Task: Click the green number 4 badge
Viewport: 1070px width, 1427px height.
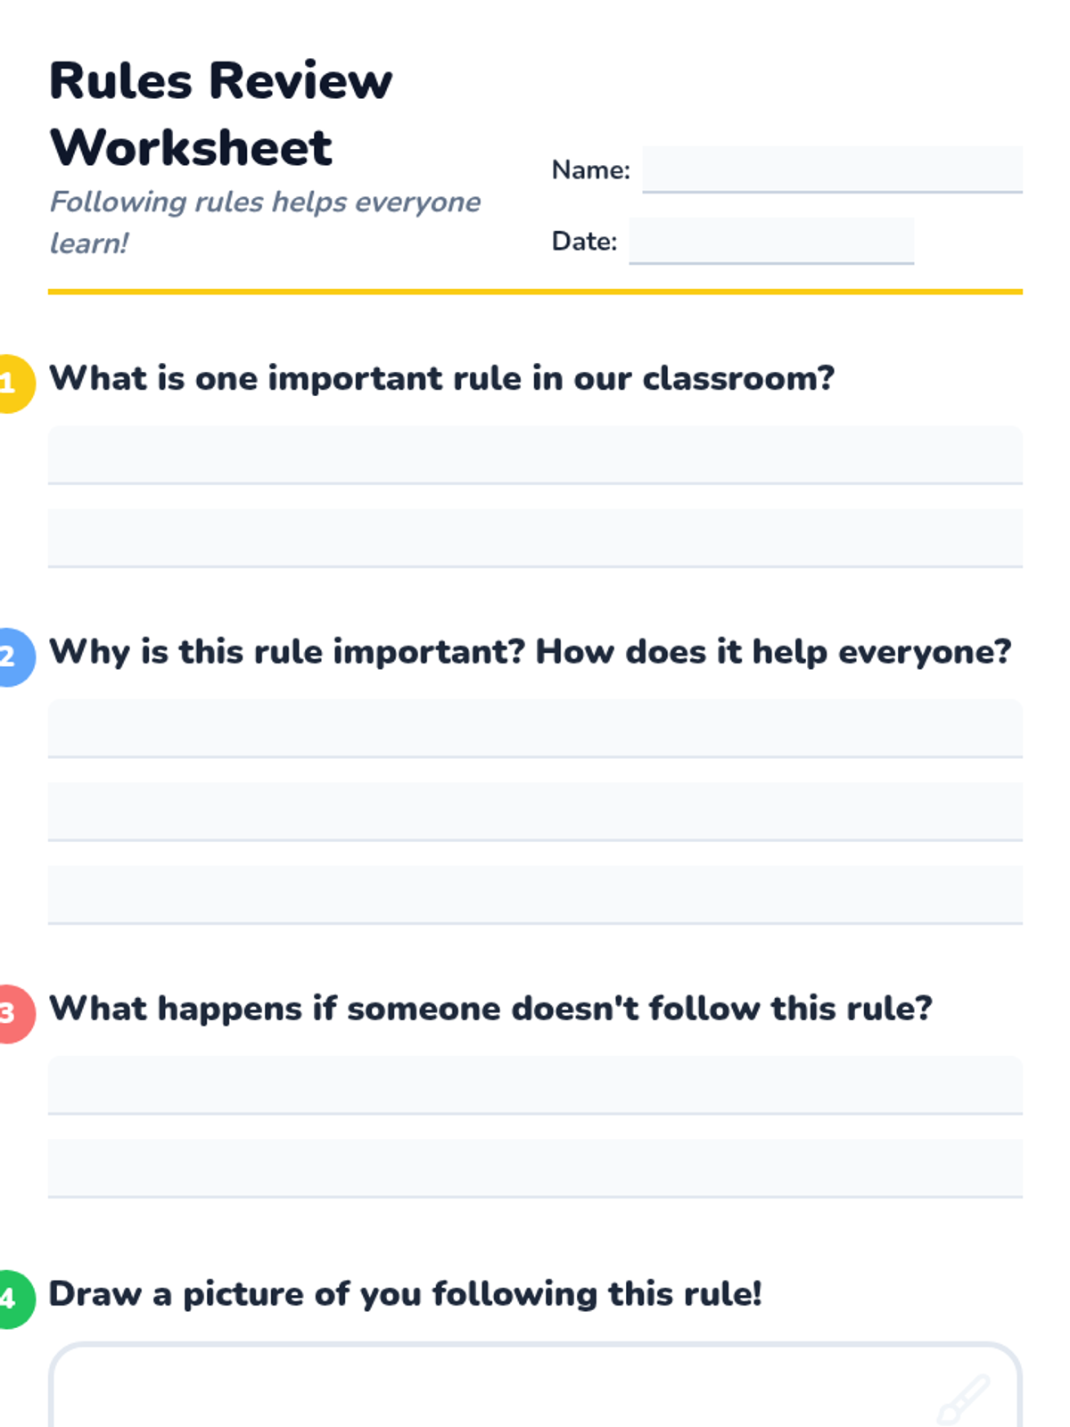Action: tap(11, 1299)
